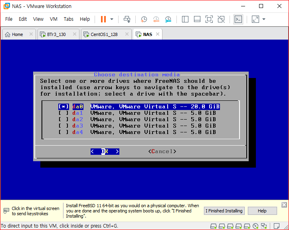Click the window resize grip corner

(286, 227)
